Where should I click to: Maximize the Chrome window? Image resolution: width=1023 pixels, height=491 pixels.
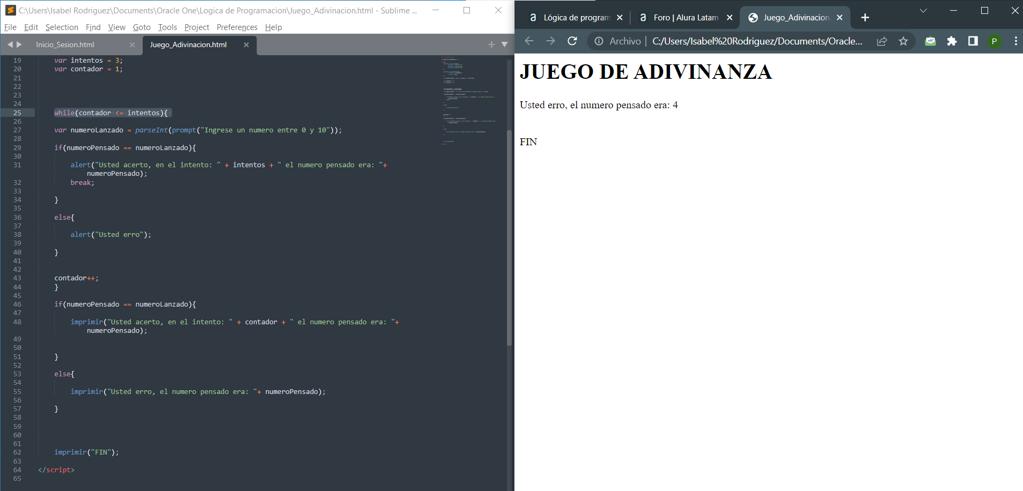[984, 10]
